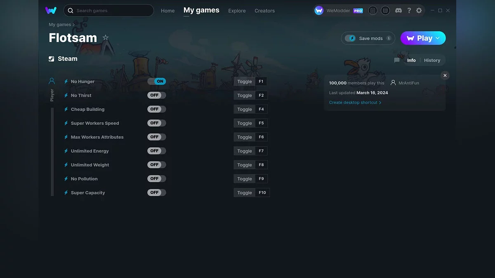Open the Discord icon in header
The height and width of the screenshot is (278, 495).
398,10
